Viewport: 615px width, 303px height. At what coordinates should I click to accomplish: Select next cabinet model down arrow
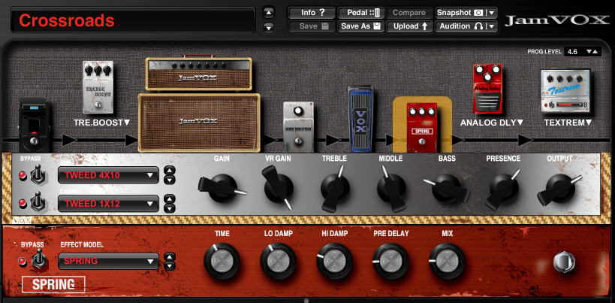[x=169, y=208]
